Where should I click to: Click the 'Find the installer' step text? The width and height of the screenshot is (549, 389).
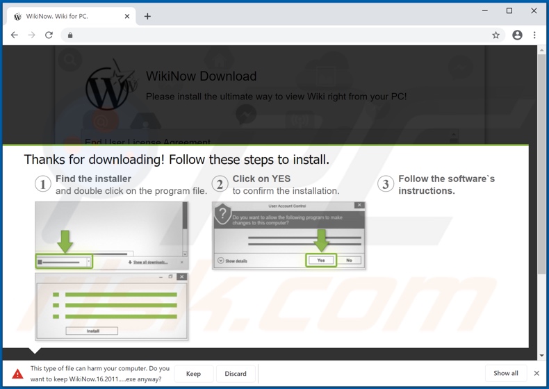[93, 179]
